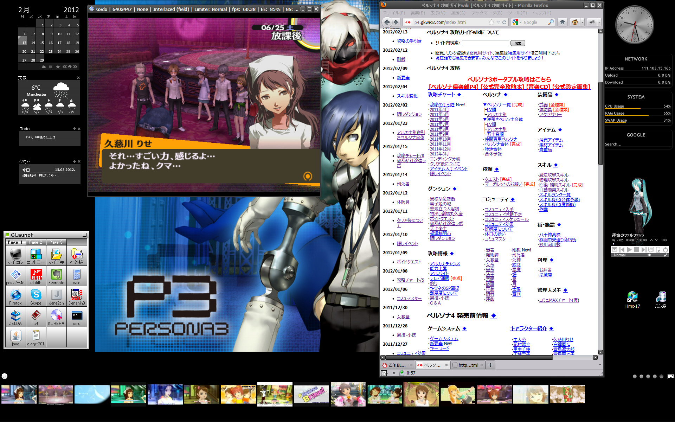Launch ZELDA icon in CLaunch

(15, 317)
